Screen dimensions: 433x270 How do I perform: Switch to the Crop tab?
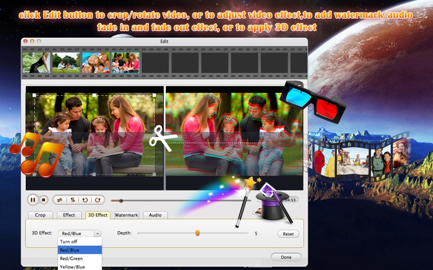[40, 215]
